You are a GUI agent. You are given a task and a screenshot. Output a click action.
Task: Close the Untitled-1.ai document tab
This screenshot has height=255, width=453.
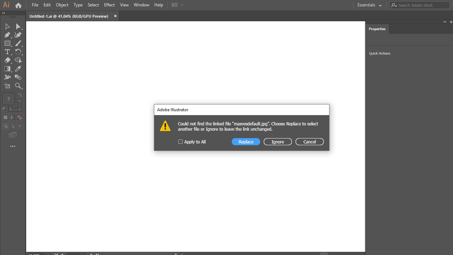[115, 16]
